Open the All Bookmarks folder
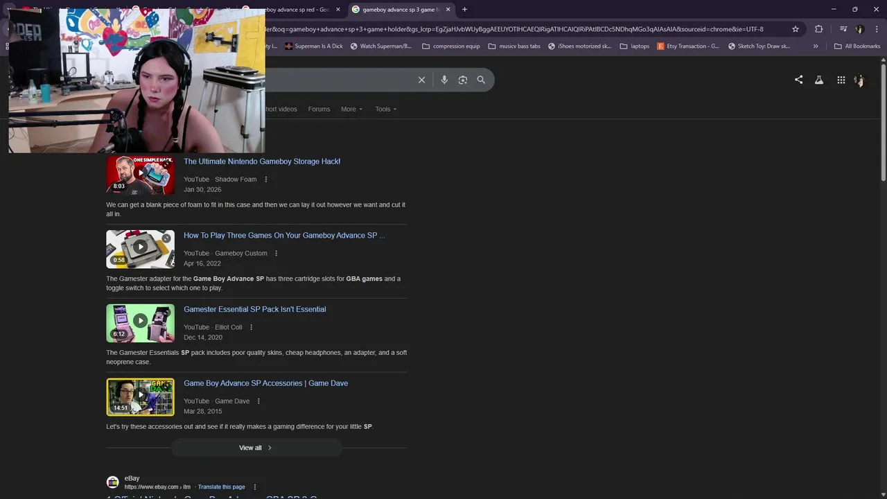The height and width of the screenshot is (499, 887). 857,46
